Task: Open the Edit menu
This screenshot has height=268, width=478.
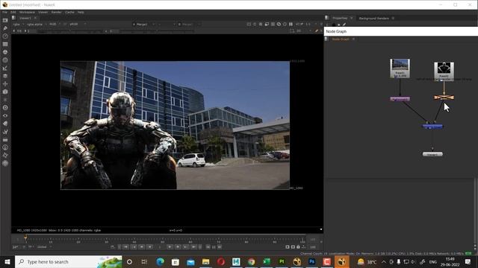Action: pyautogui.click(x=13, y=12)
